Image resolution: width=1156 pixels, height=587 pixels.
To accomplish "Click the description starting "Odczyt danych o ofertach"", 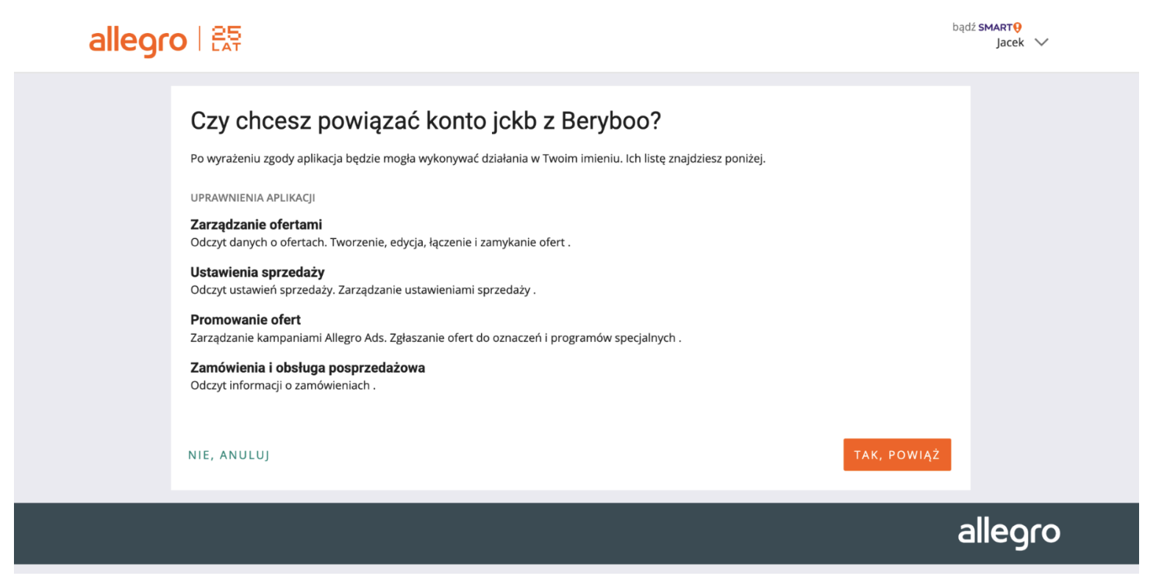I will (379, 243).
